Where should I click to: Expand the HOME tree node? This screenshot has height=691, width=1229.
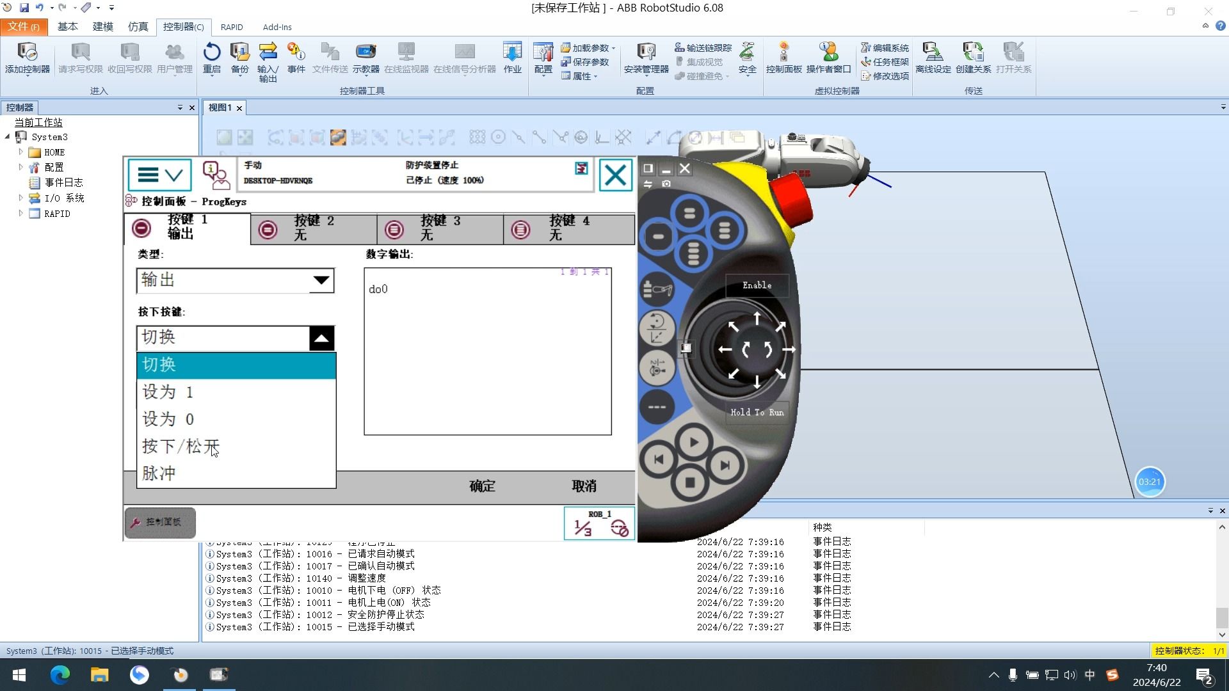click(x=20, y=152)
